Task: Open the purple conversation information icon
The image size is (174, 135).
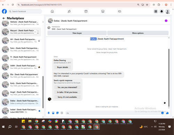Action: (166, 21)
